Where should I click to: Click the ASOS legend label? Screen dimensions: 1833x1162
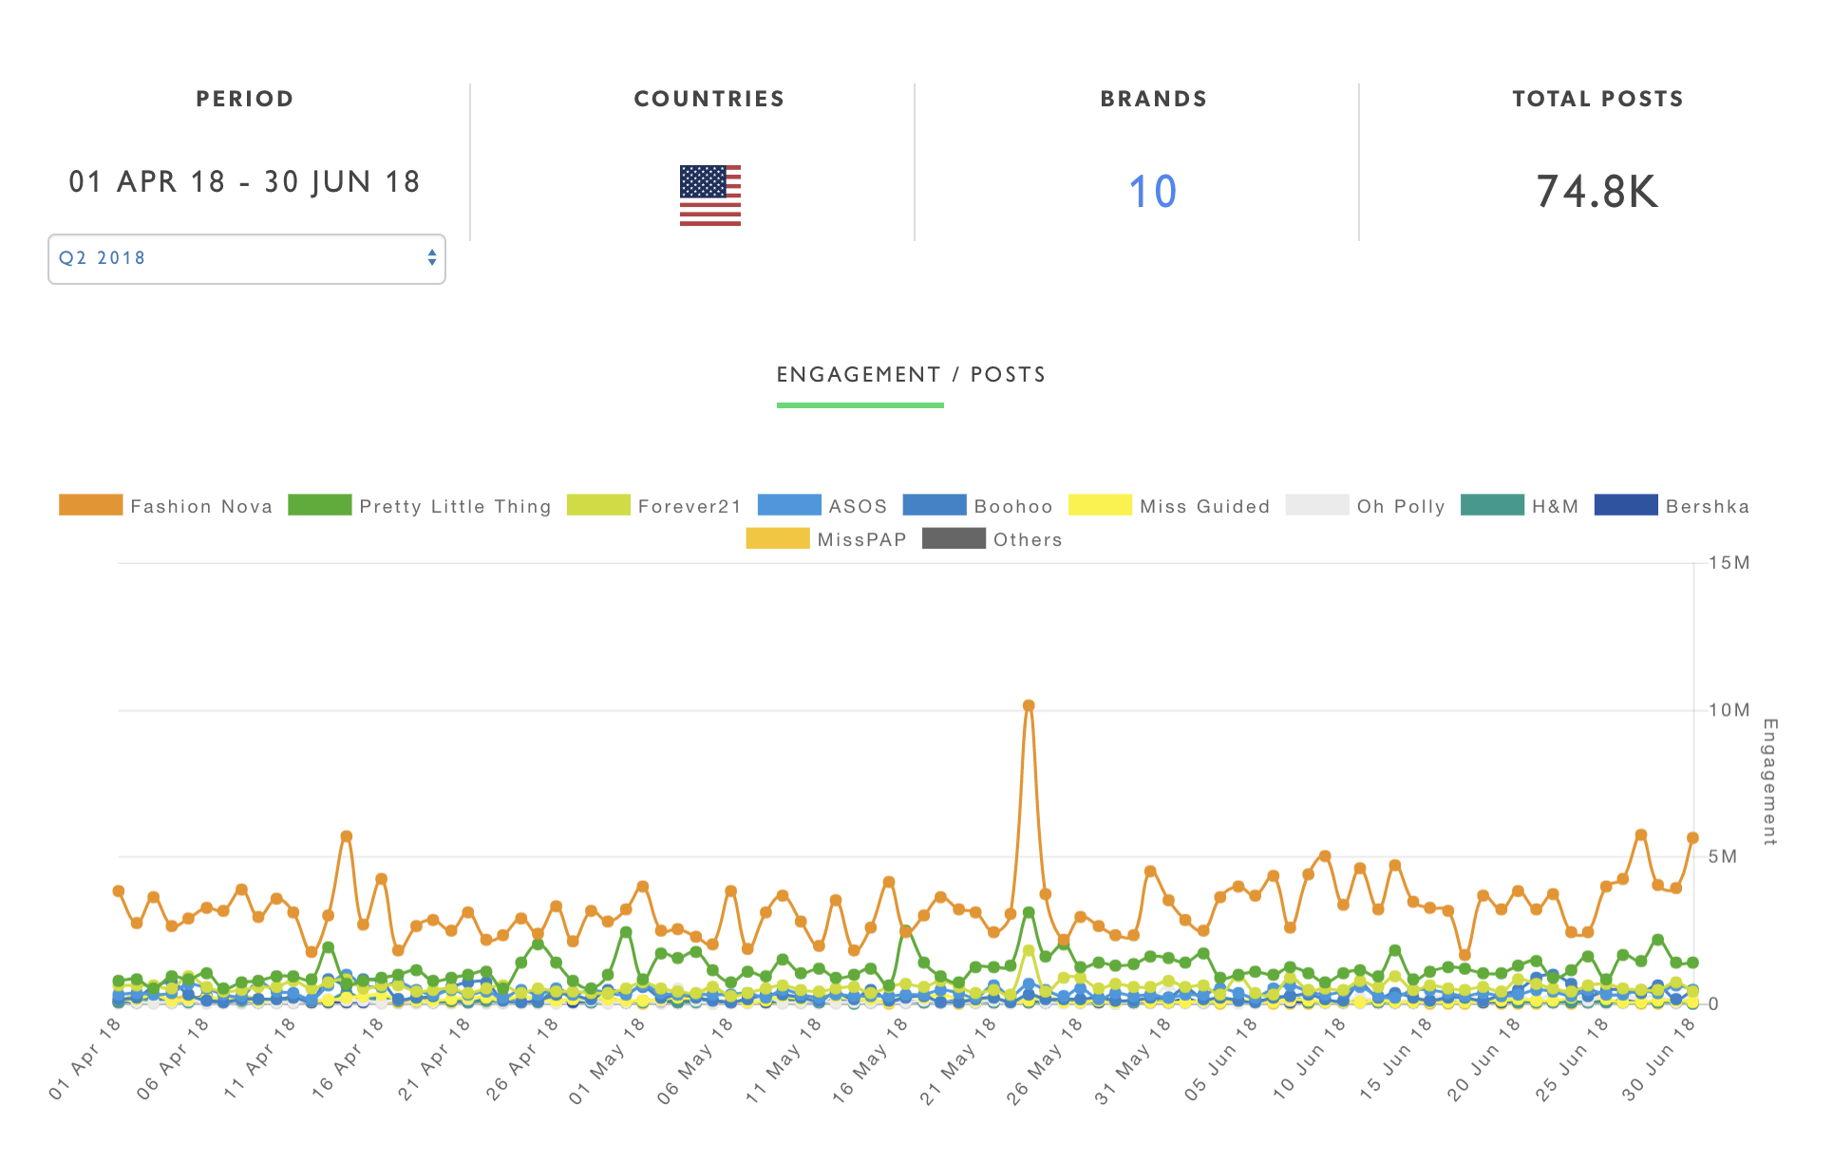858,506
